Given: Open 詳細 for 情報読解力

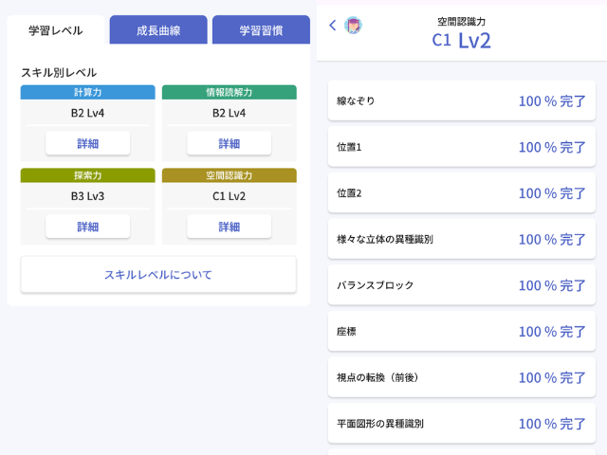Looking at the screenshot, I should 229,143.
